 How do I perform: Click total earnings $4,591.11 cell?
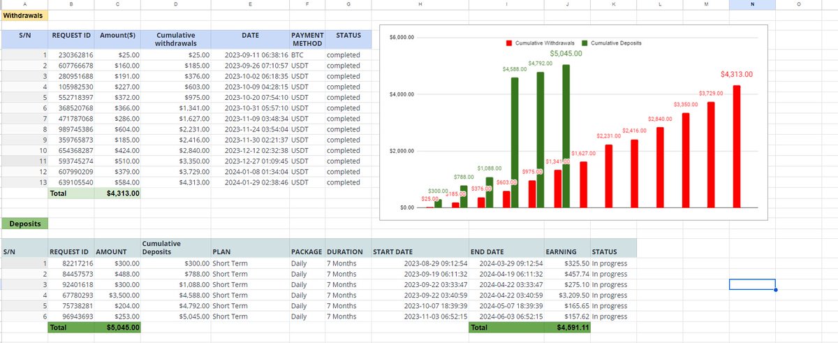point(567,327)
